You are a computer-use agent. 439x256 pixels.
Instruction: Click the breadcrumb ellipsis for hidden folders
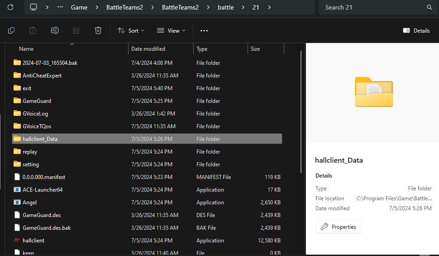pos(60,7)
